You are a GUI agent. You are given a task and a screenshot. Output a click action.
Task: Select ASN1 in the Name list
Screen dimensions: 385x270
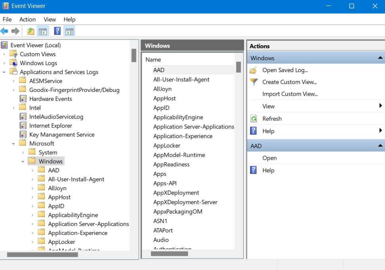[160, 221]
